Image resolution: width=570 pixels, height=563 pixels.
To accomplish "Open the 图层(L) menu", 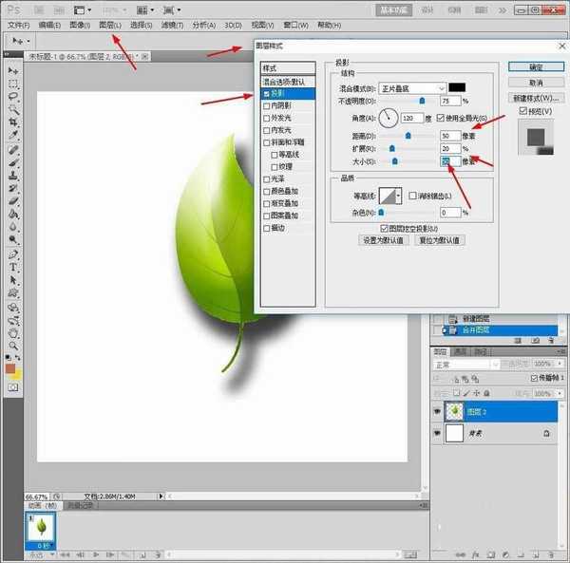I will pyautogui.click(x=110, y=25).
